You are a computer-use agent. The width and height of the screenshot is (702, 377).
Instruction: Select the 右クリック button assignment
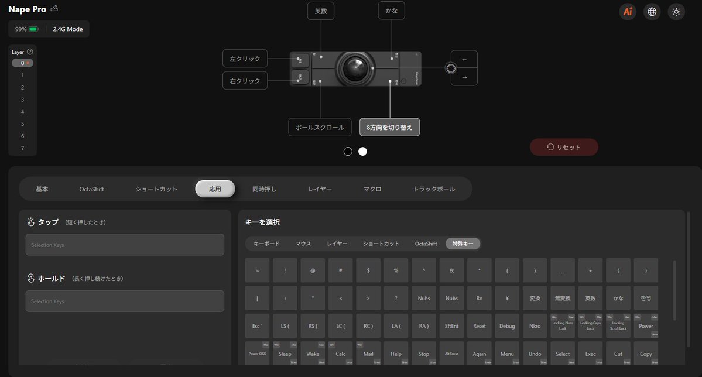245,81
